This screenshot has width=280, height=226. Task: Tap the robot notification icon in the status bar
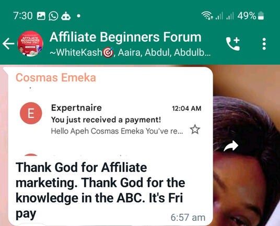pos(66,16)
